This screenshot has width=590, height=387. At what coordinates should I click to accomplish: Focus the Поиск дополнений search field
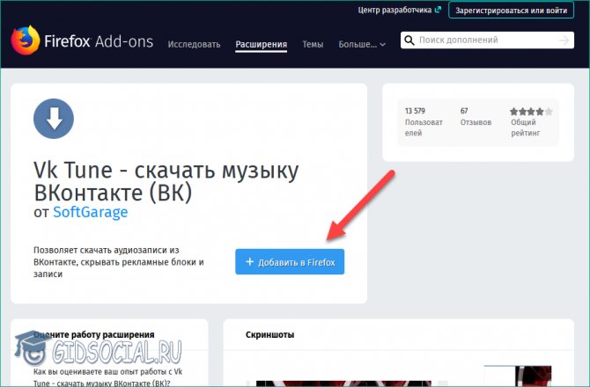coord(487,40)
